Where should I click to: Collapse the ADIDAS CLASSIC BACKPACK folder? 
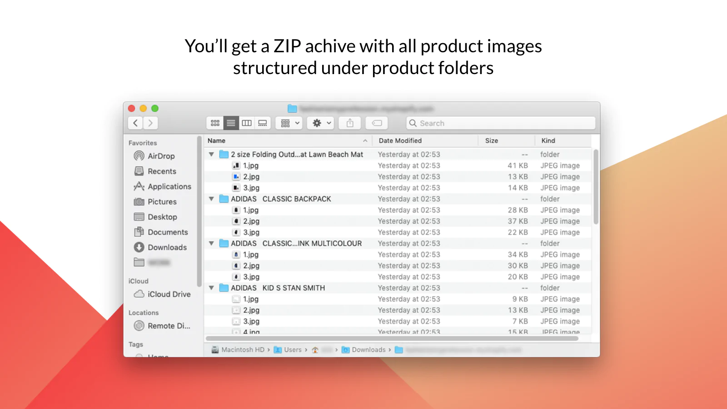click(211, 199)
